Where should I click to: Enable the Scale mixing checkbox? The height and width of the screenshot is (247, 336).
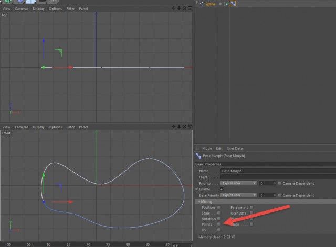point(219,213)
